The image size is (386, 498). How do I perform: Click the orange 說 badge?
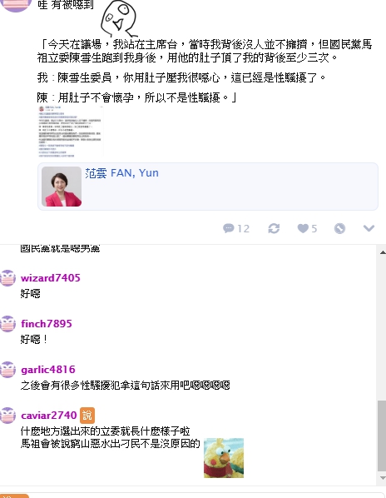click(87, 416)
